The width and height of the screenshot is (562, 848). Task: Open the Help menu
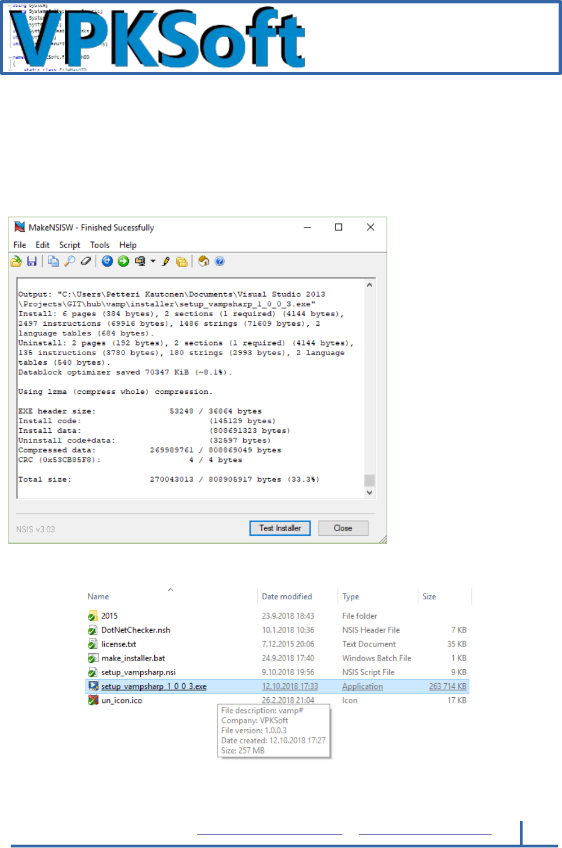[x=128, y=245]
